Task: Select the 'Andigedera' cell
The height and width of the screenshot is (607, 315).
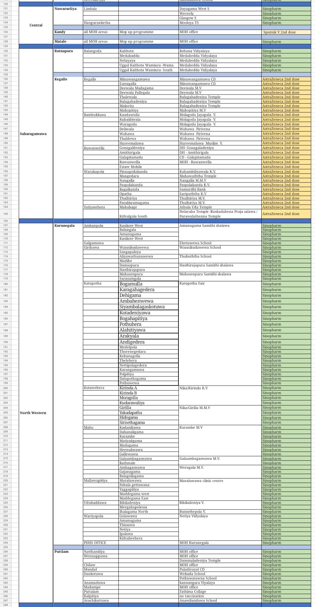Action: tap(149, 342)
